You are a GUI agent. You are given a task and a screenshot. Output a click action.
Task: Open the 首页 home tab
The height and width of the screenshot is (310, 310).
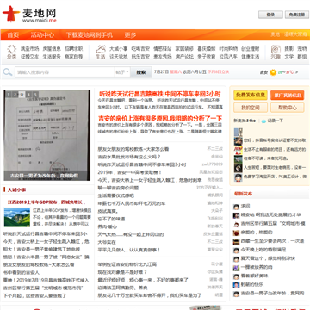[13, 35]
